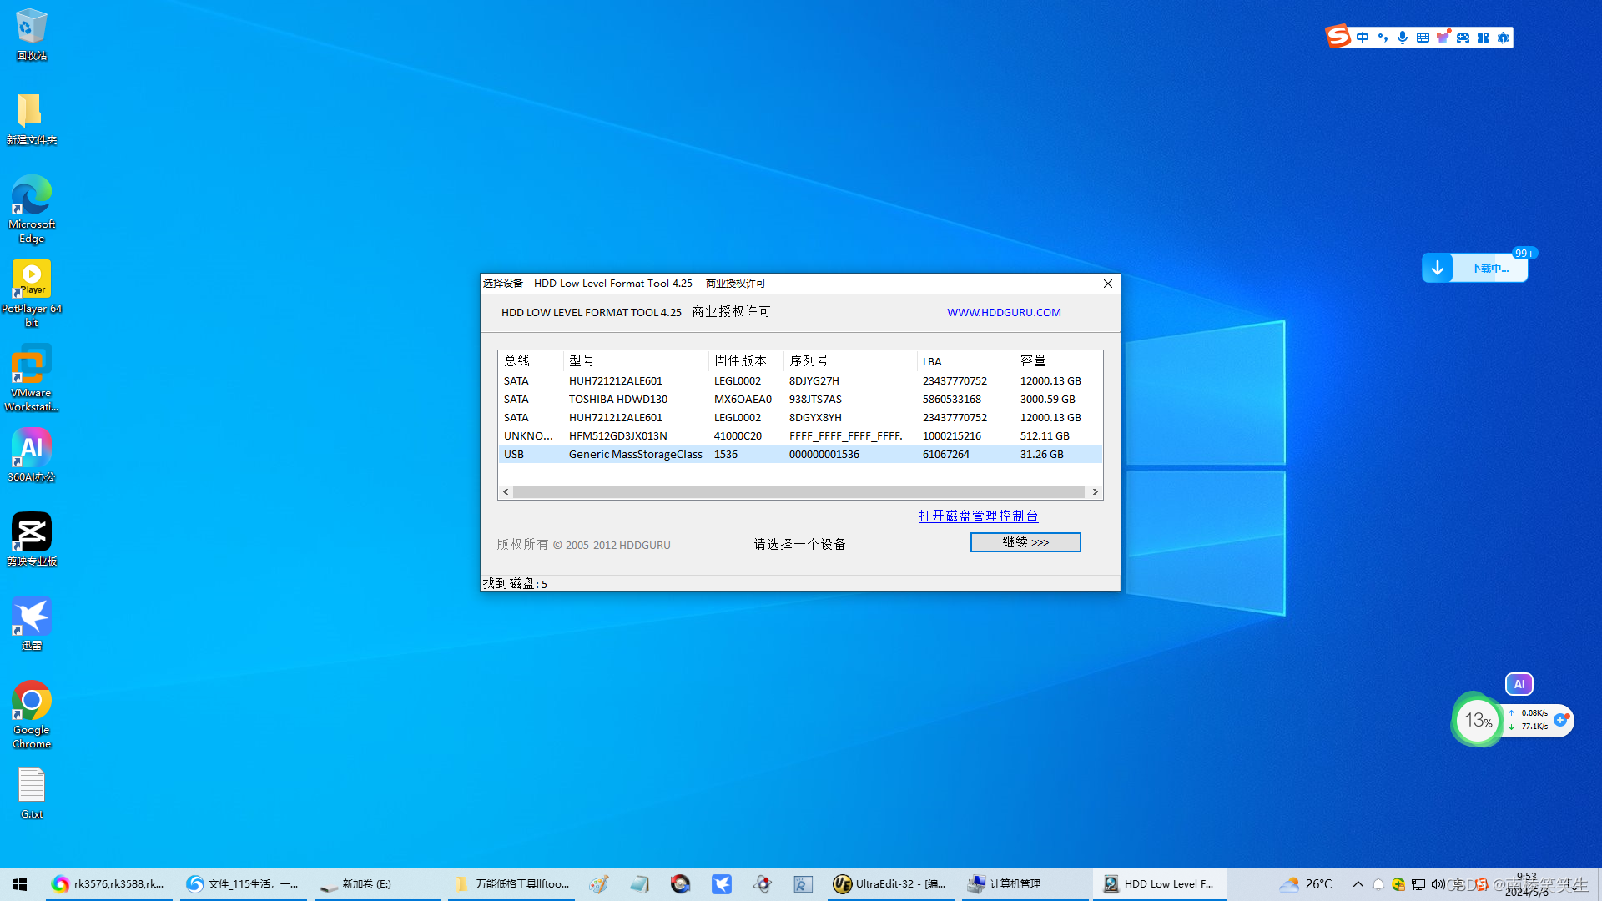Click the Sogou input microphone icon
The height and width of the screenshot is (901, 1602).
click(x=1403, y=38)
